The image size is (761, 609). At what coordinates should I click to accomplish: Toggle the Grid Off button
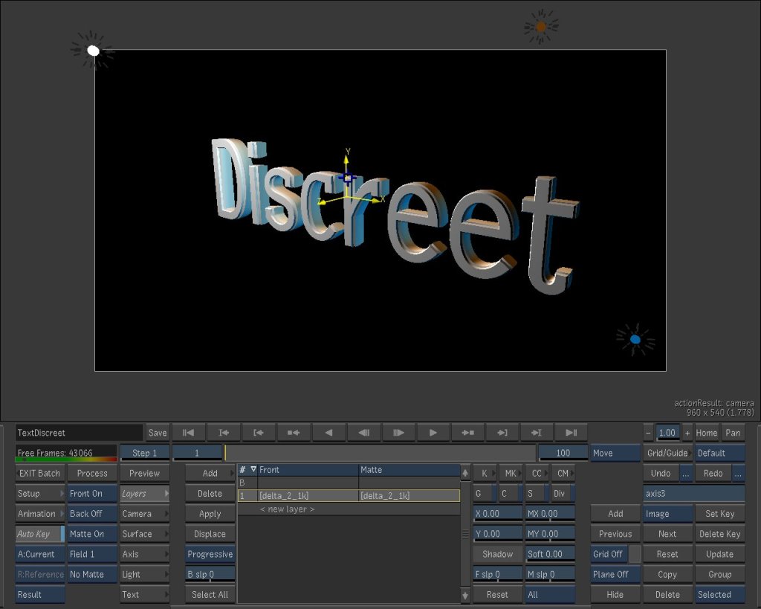[x=609, y=554]
